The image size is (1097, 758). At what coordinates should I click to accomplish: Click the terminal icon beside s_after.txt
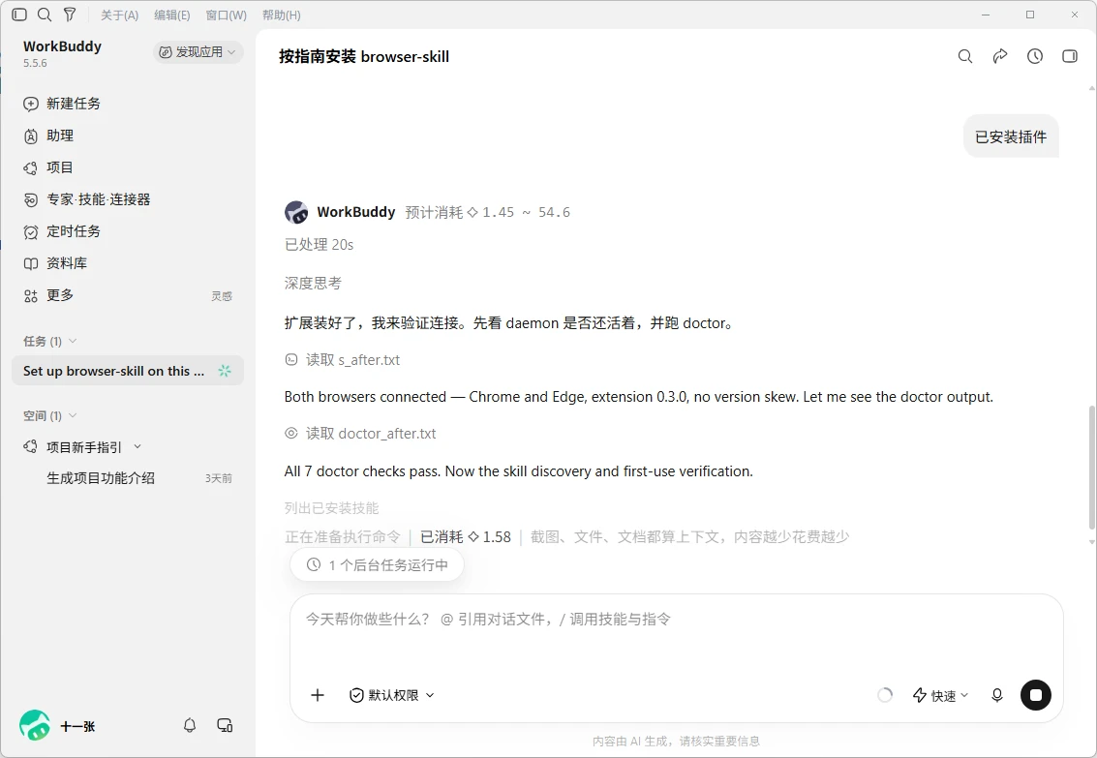tap(291, 360)
